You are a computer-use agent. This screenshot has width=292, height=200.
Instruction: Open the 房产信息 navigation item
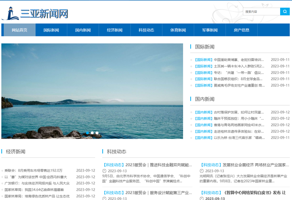(x=242, y=30)
